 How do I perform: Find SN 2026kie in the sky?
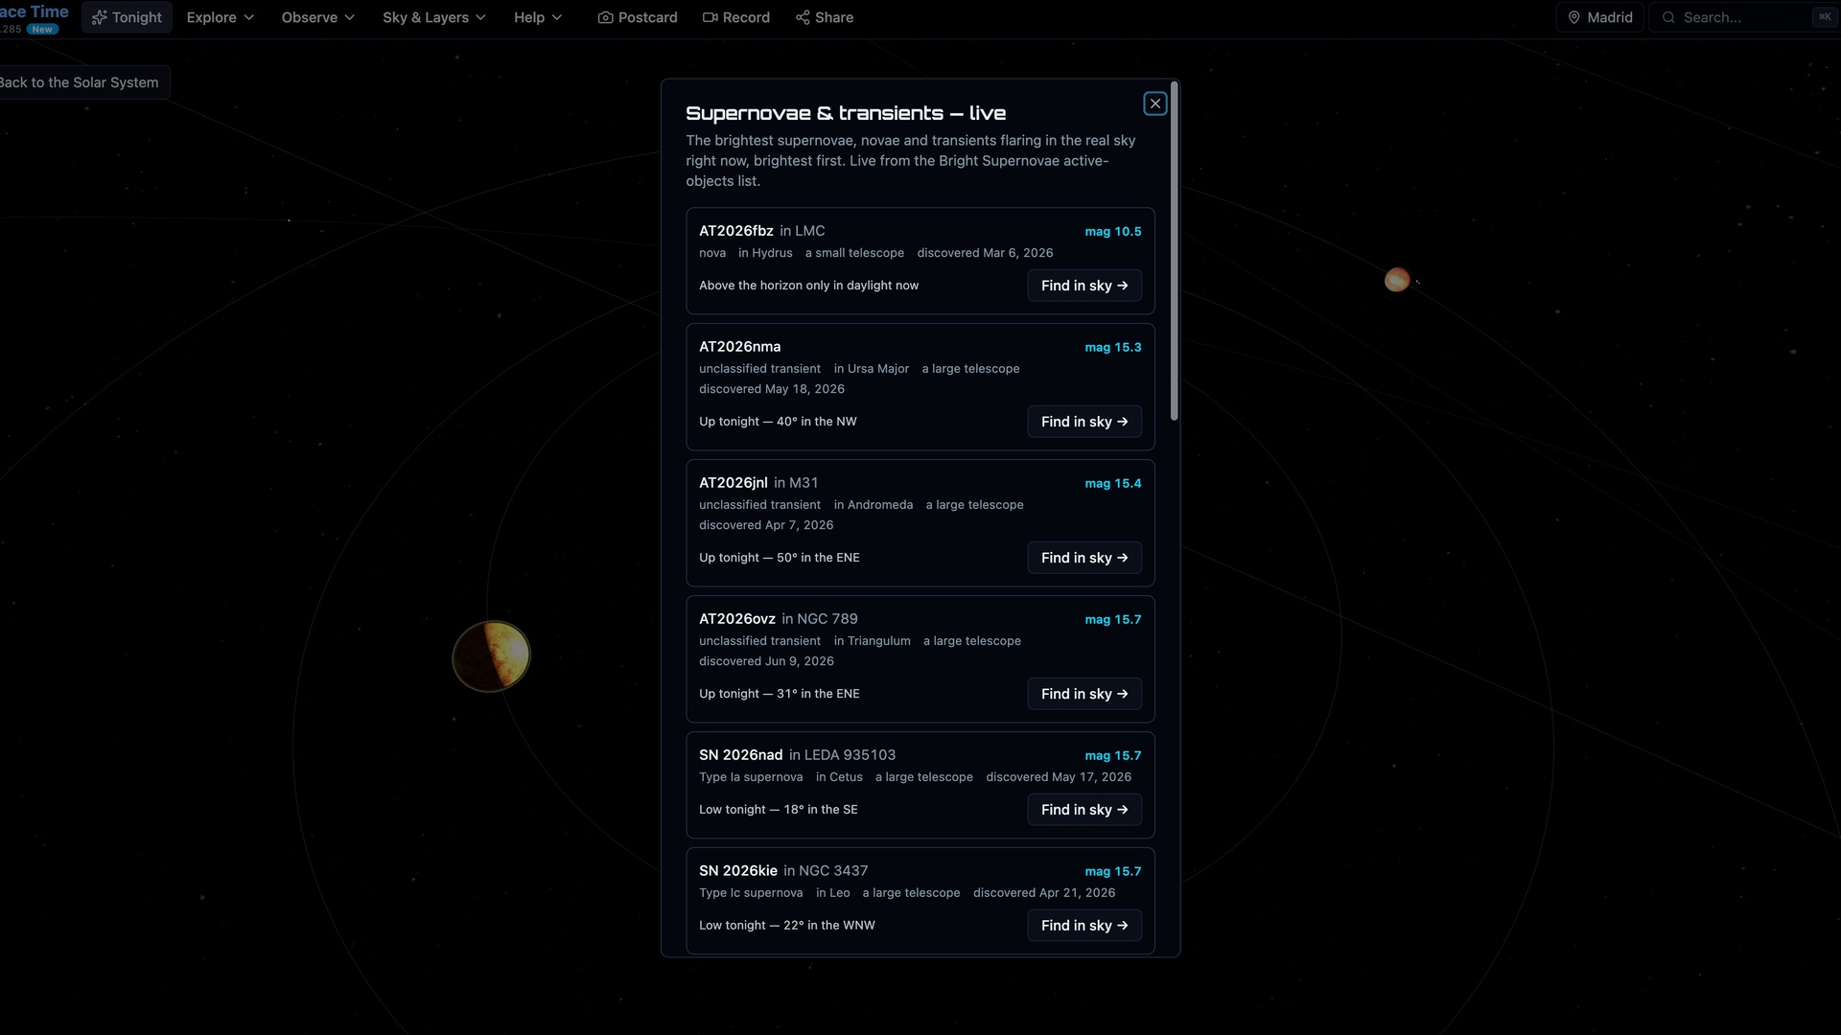pyautogui.click(x=1084, y=926)
